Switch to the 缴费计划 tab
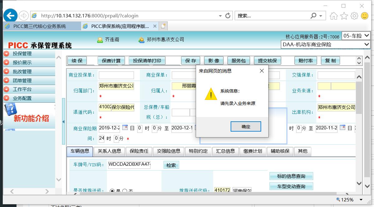The width and height of the screenshot is (374, 207). pos(253,151)
